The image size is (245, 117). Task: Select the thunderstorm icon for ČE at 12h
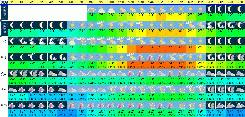click(x=131, y=73)
